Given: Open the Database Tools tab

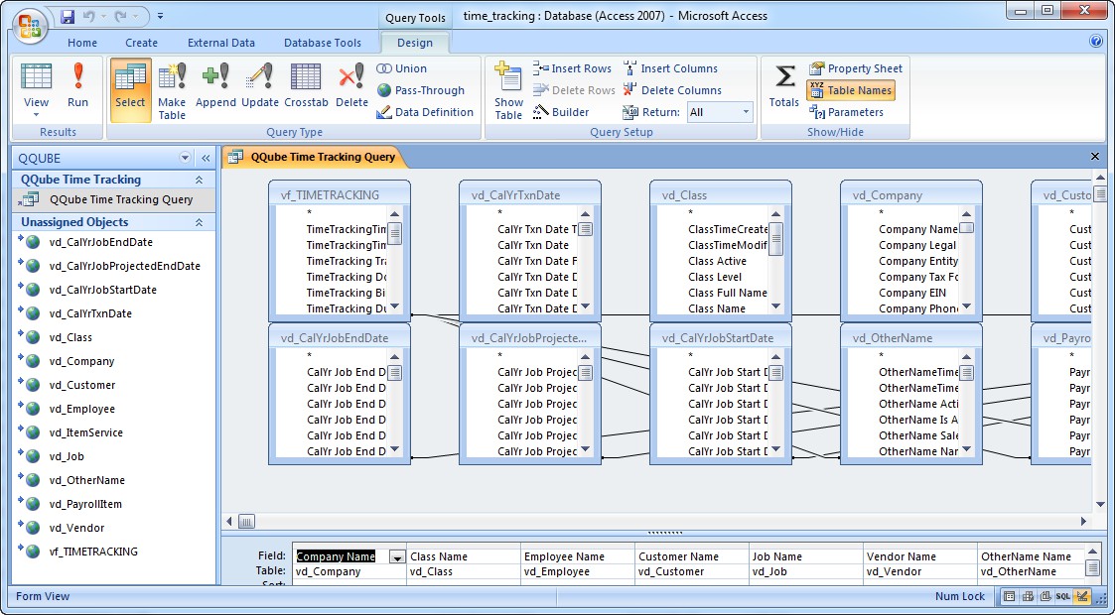Looking at the screenshot, I should [323, 43].
